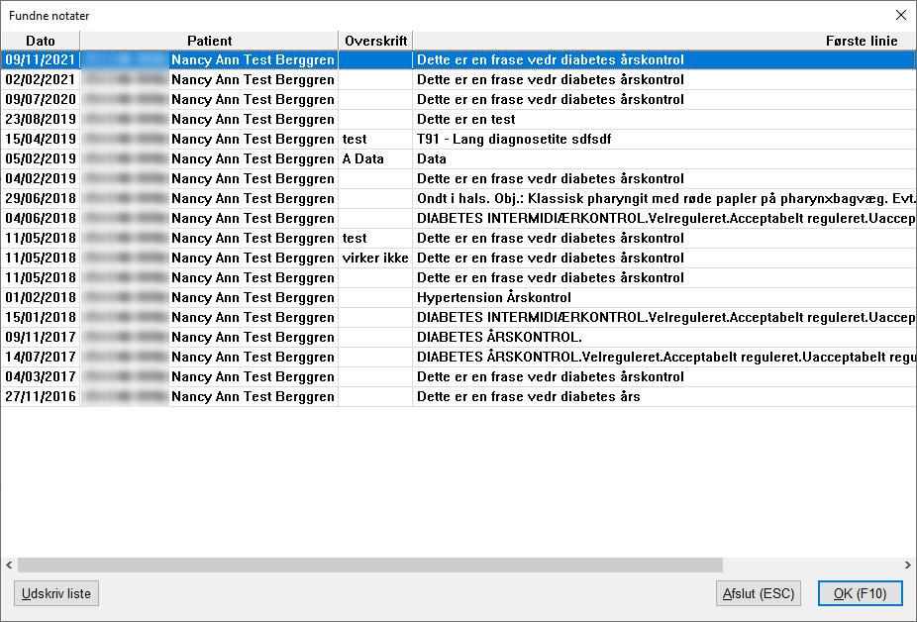Select the note dated 15/04/2019
Screen dimensions: 917x622
pyautogui.click(x=458, y=140)
